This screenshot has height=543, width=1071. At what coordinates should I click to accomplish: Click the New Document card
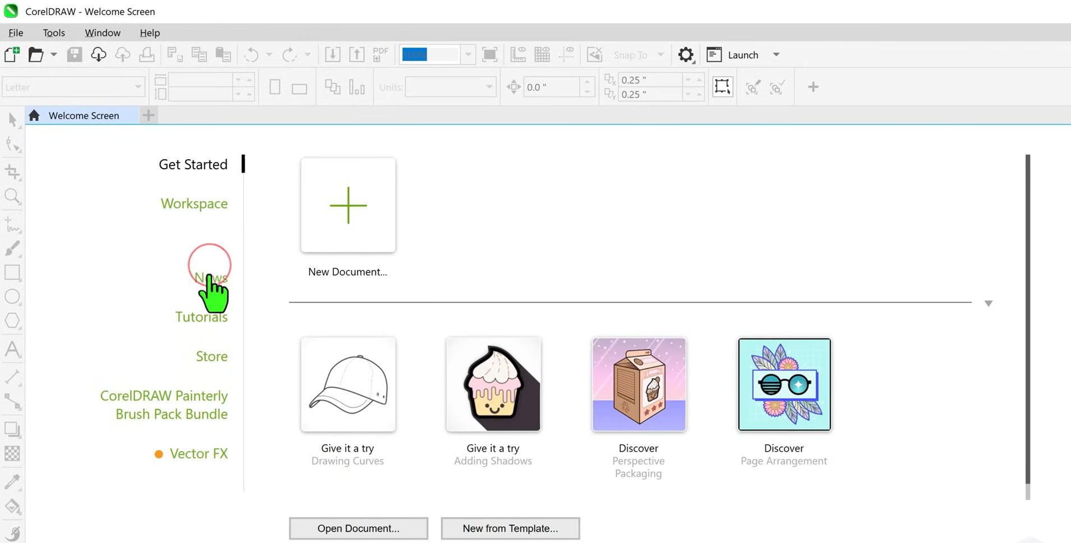tap(348, 205)
